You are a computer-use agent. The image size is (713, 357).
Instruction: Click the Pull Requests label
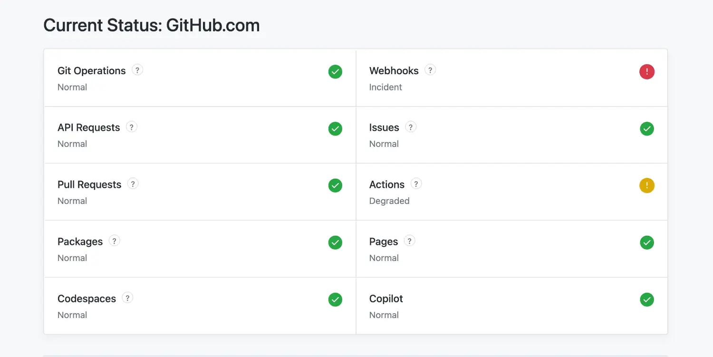tap(89, 185)
